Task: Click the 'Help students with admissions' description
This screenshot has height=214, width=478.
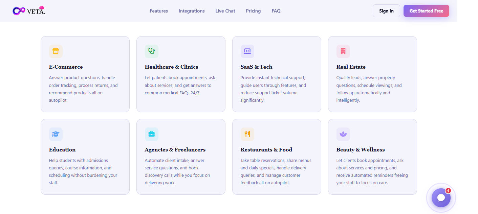Action: 83,172
